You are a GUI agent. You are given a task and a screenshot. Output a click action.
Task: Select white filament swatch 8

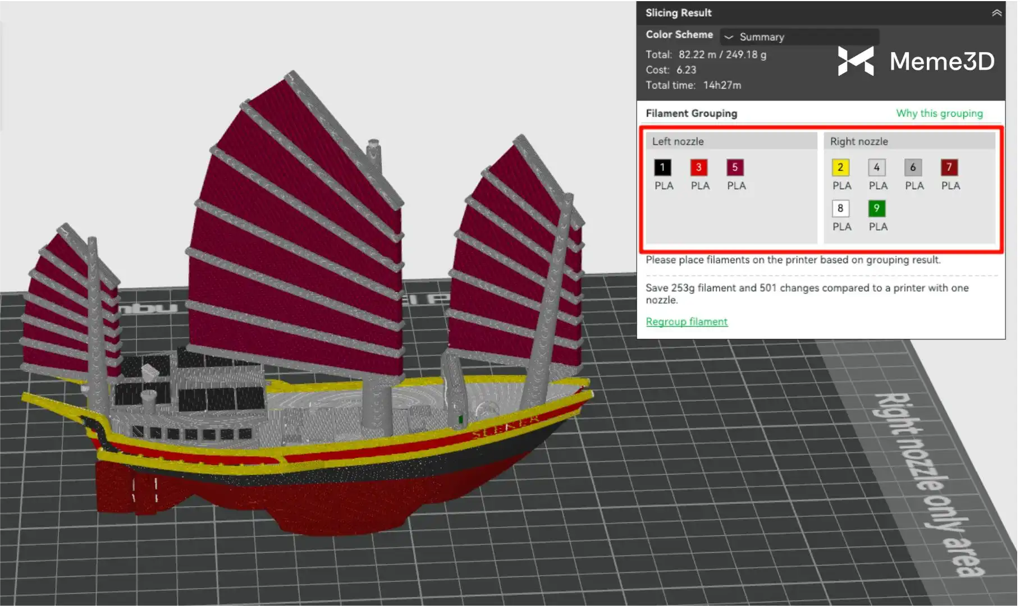(x=840, y=208)
